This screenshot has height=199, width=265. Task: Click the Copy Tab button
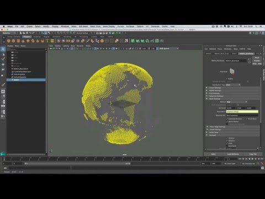(x=253, y=154)
